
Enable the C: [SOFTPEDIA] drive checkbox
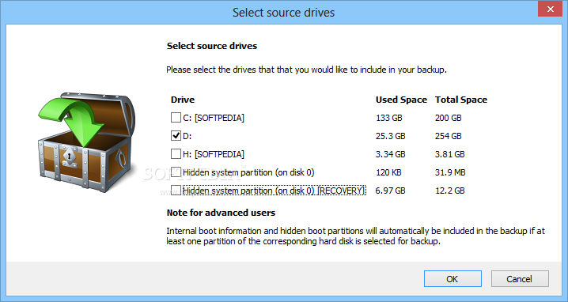[176, 117]
